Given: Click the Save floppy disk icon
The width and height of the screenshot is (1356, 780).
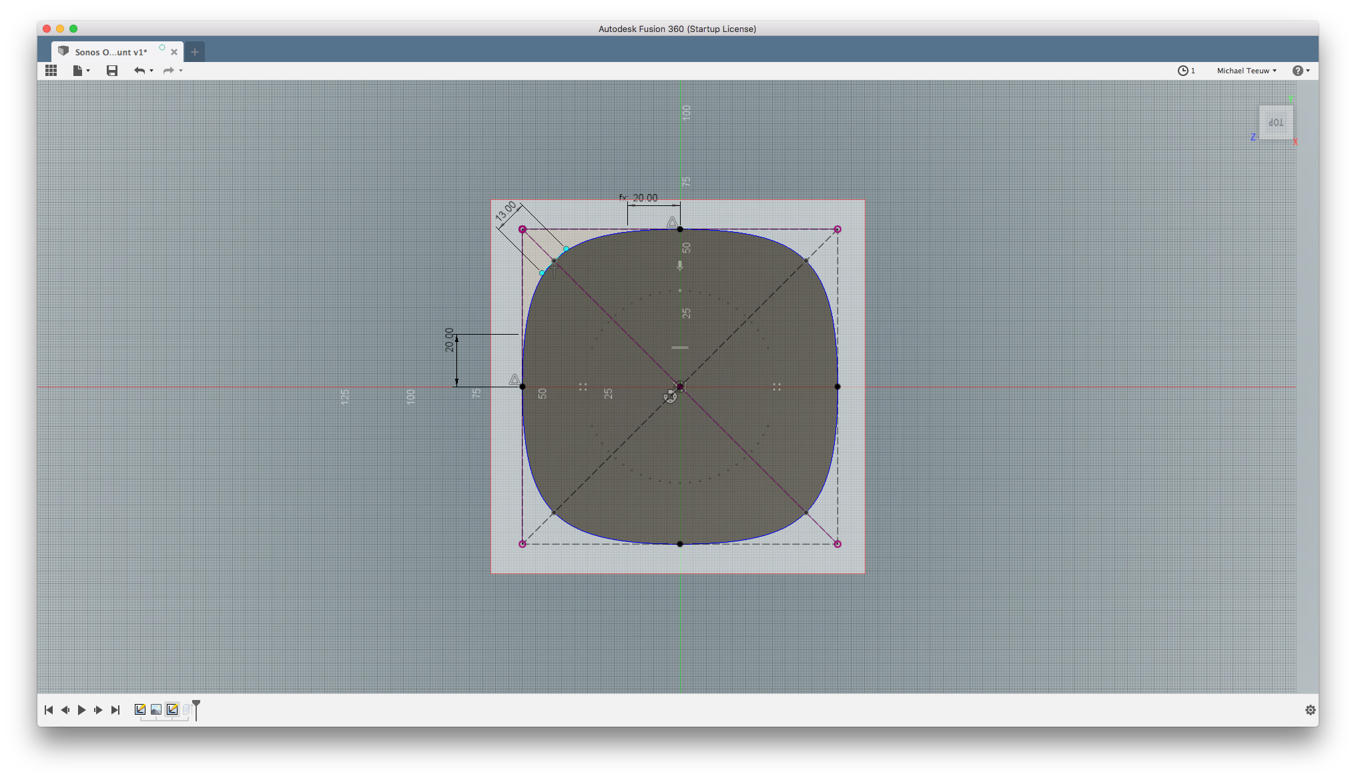Looking at the screenshot, I should coord(112,71).
